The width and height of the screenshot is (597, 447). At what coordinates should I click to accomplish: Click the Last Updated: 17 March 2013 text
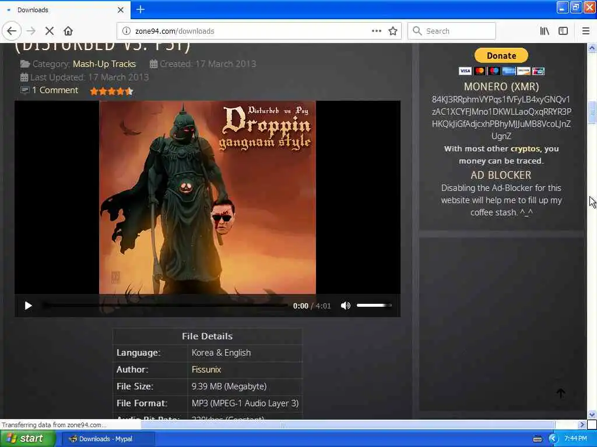89,77
